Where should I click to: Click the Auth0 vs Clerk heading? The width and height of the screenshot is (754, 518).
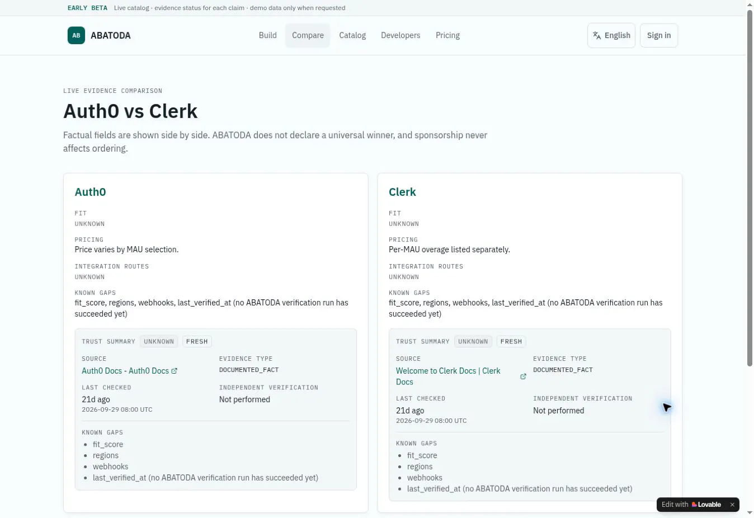[x=130, y=111]
